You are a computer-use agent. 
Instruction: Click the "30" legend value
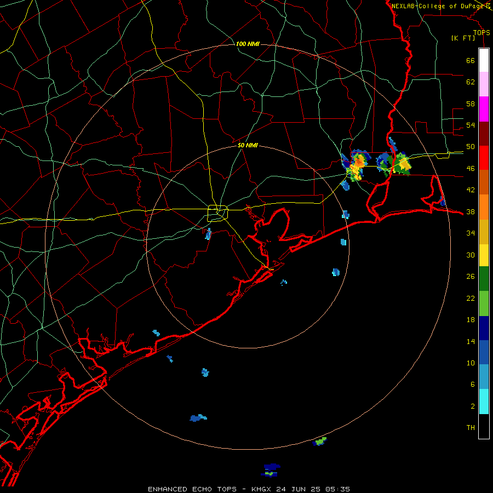[x=471, y=255]
